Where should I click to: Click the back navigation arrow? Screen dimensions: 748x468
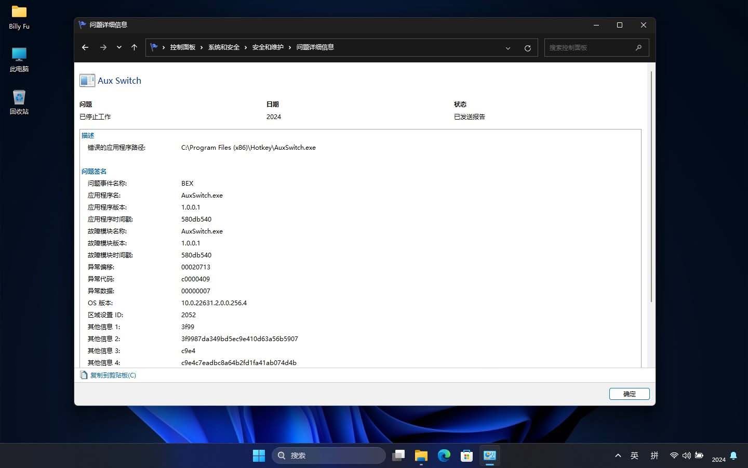85,47
